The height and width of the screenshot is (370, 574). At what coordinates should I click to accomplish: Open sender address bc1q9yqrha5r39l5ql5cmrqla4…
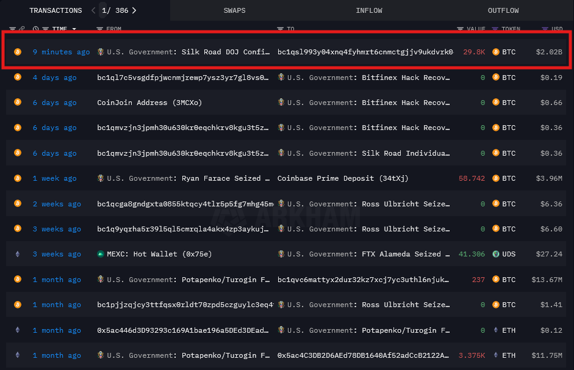[182, 229]
